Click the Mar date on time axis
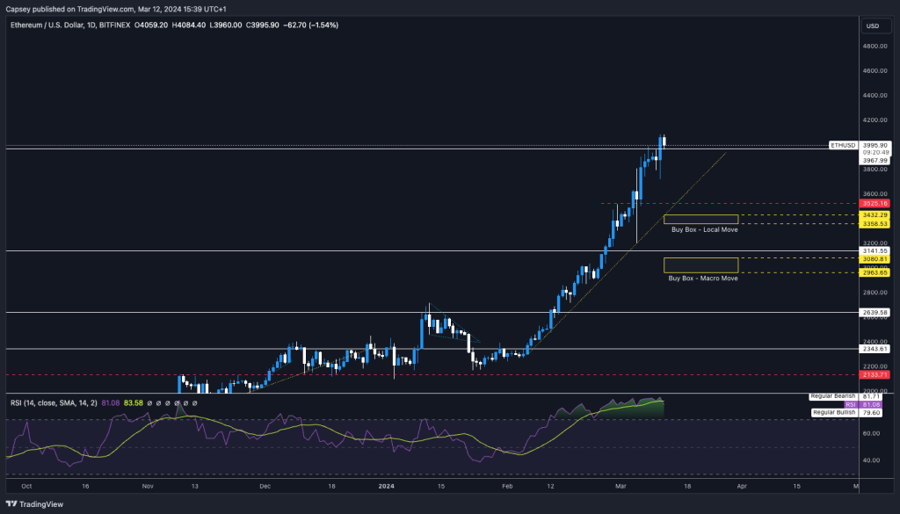The height and width of the screenshot is (514, 900). (621, 486)
